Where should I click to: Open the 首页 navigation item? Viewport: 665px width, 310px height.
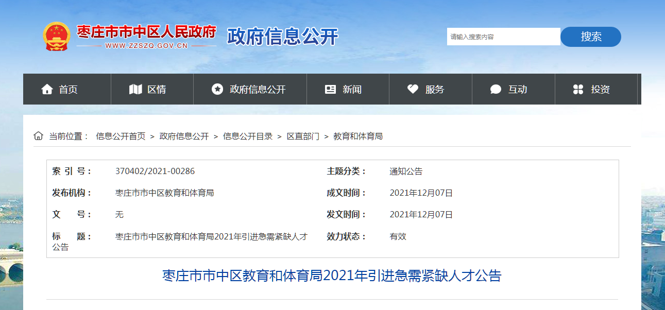pyautogui.click(x=68, y=89)
